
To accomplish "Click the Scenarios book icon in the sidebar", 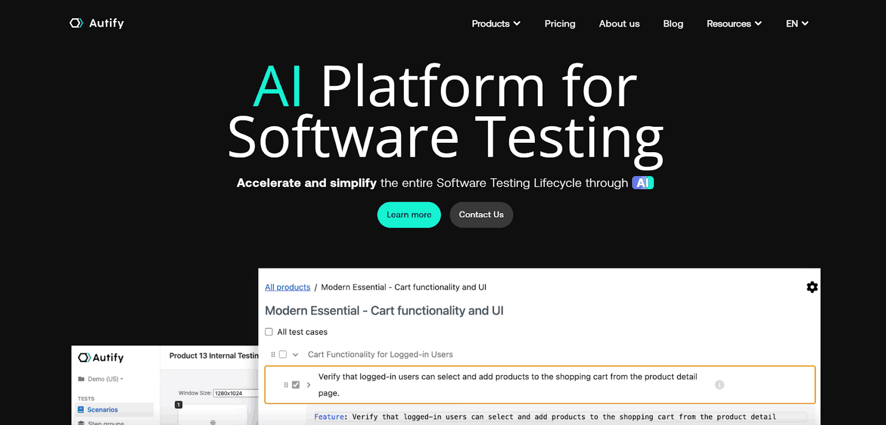I will coord(81,410).
